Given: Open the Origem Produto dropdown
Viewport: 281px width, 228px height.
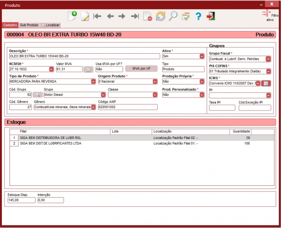Looking at the screenshot, I should point(155,81).
